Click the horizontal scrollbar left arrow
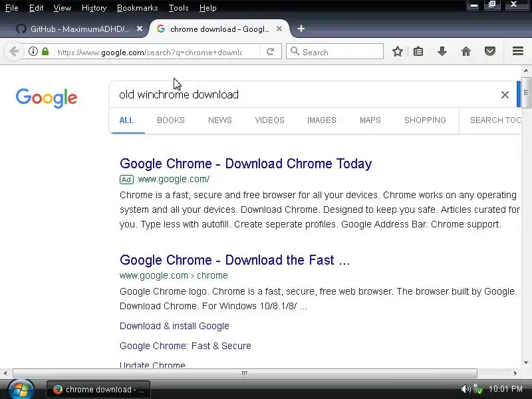 (5, 374)
